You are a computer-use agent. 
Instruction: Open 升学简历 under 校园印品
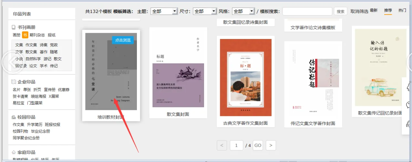tap(35, 125)
